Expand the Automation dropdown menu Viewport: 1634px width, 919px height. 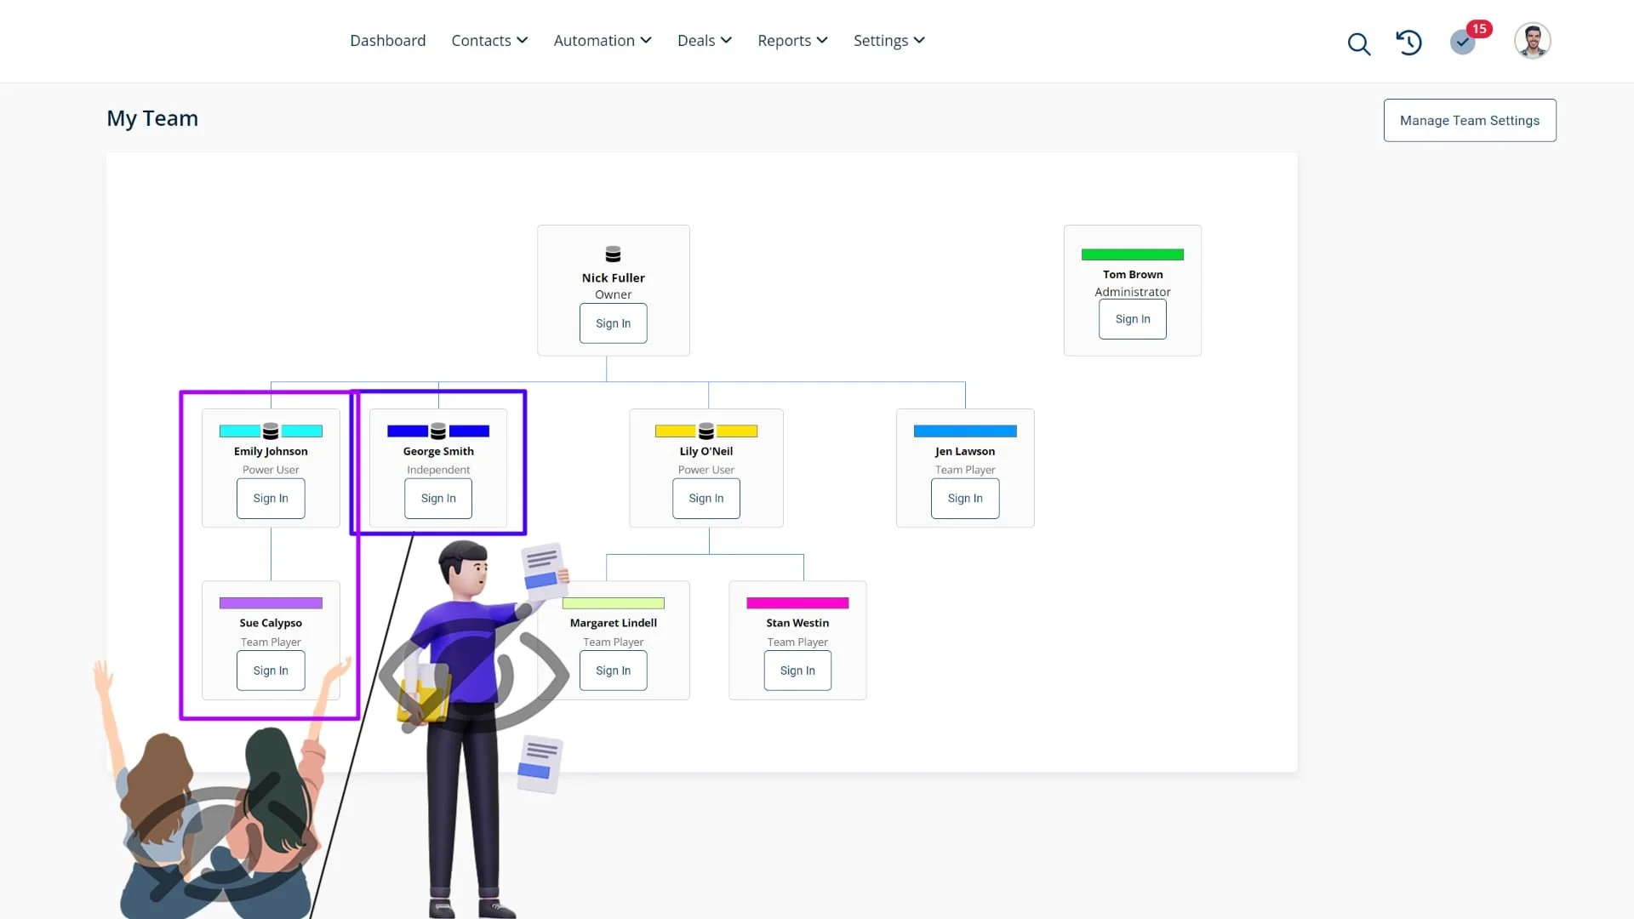click(603, 41)
